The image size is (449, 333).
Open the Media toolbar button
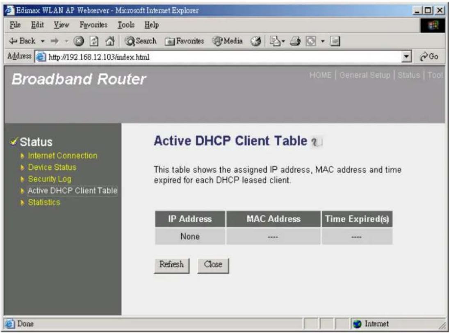pyautogui.click(x=228, y=41)
